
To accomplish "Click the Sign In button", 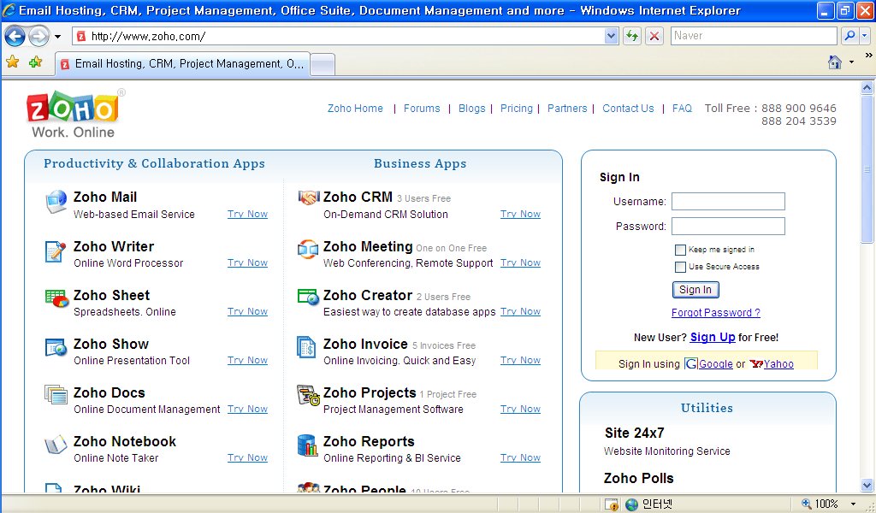I will 695,290.
